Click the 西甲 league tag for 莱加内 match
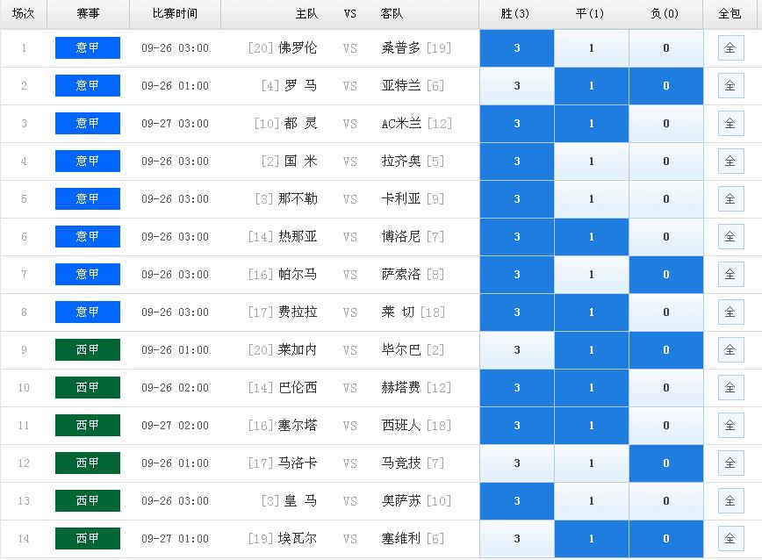 pos(88,349)
